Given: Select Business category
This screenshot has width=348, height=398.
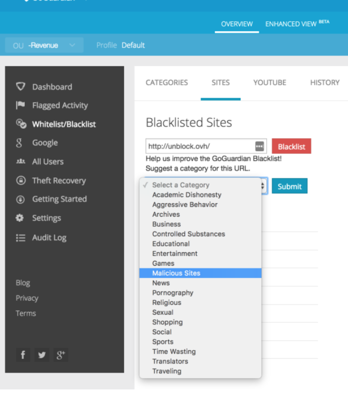Looking at the screenshot, I should point(201,224).
